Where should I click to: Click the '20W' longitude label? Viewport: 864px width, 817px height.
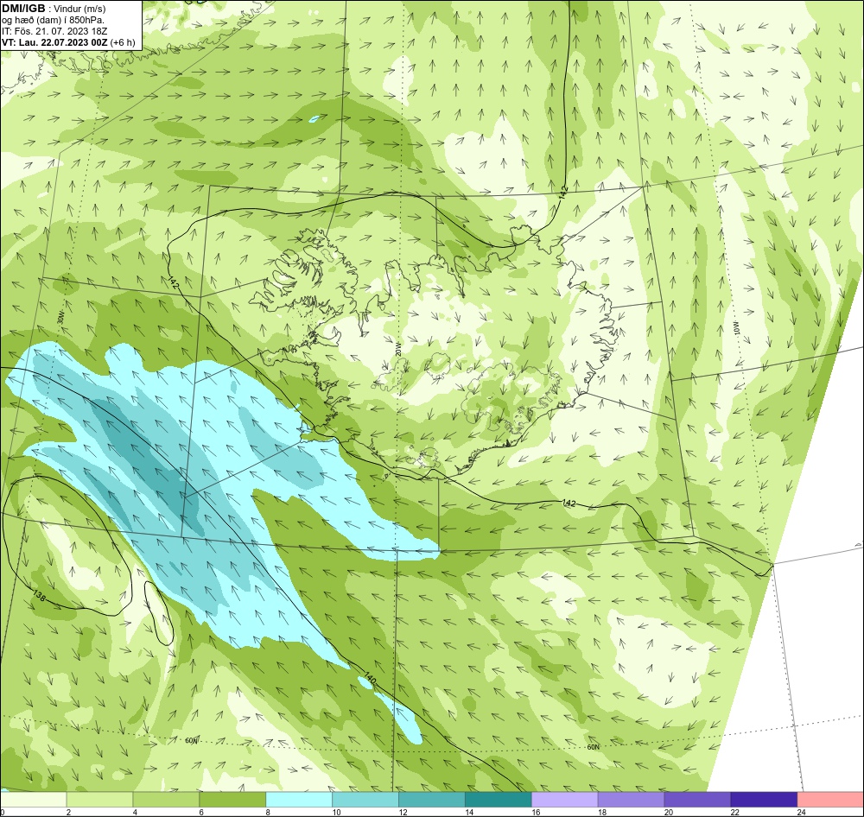tap(398, 348)
